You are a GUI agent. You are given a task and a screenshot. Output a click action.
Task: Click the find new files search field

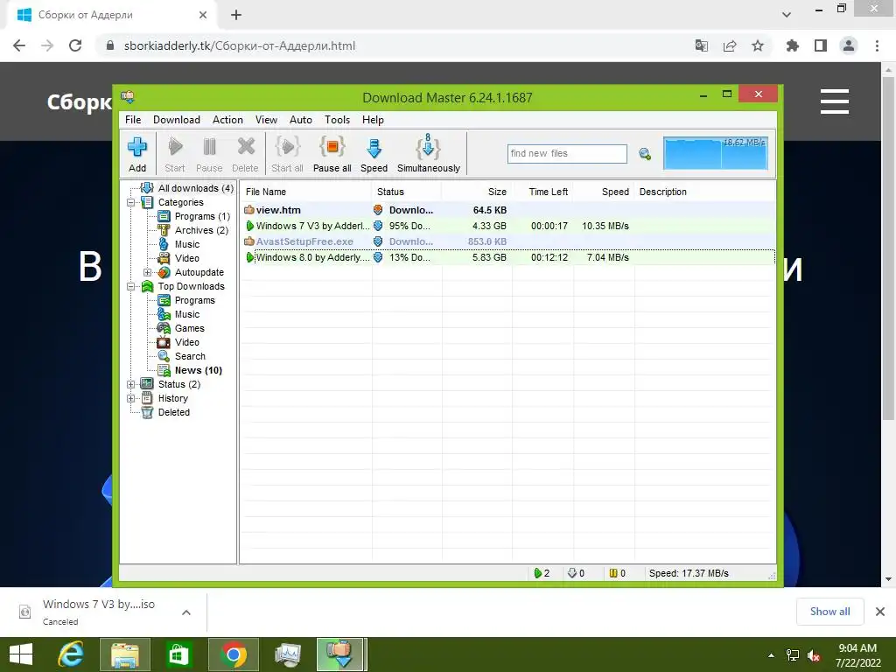[567, 154]
